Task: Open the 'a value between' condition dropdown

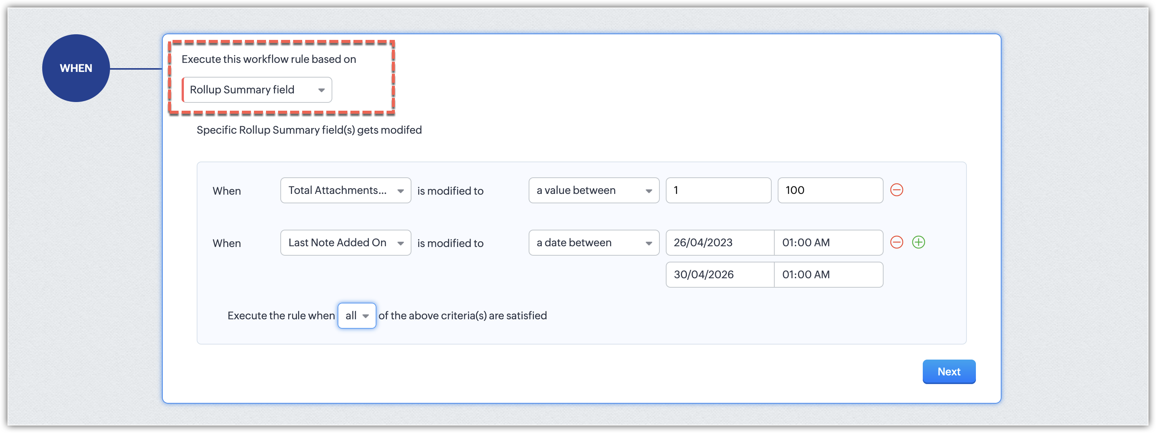Action: click(x=593, y=191)
